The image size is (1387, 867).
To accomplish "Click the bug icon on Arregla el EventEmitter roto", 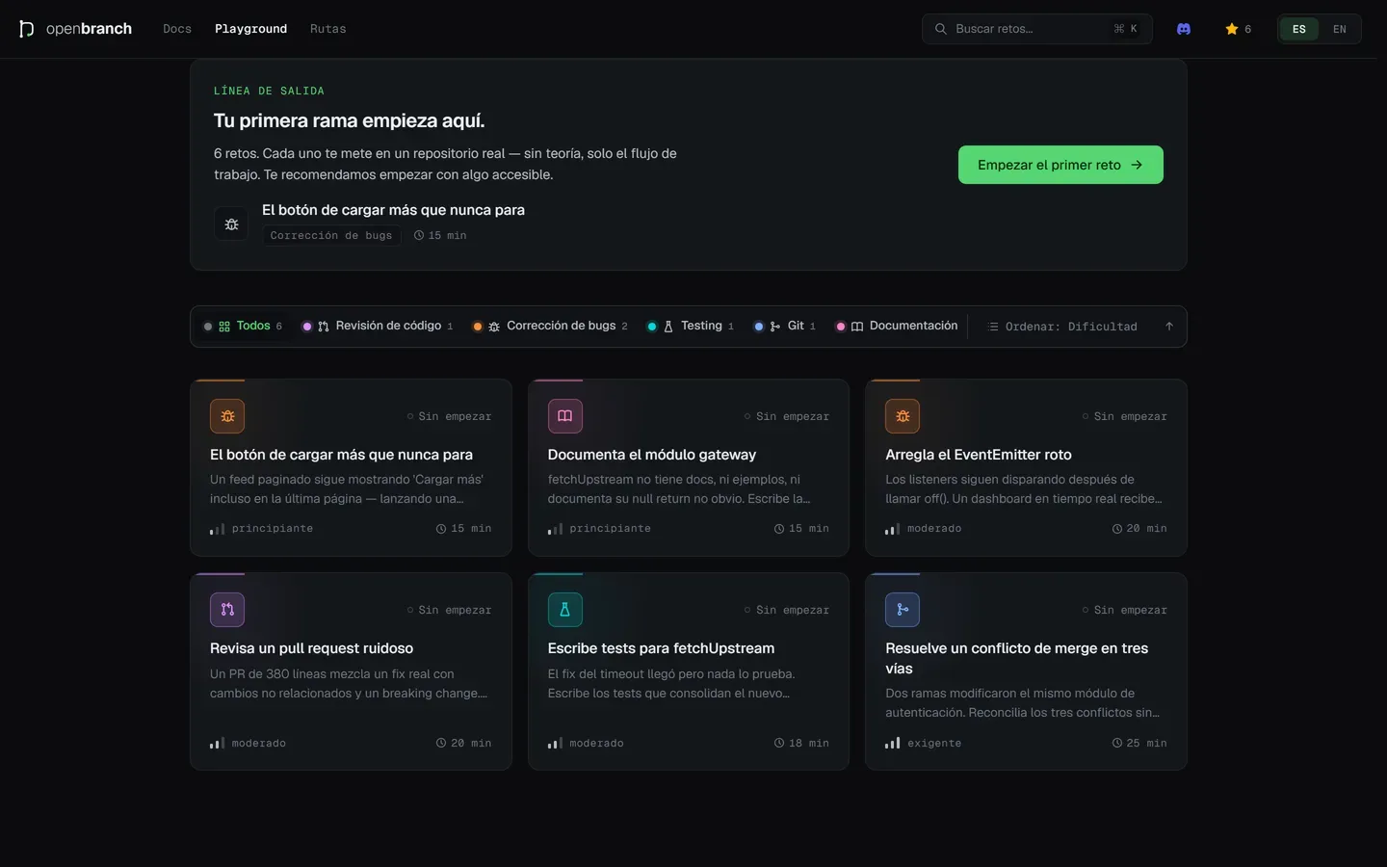I will click(903, 416).
